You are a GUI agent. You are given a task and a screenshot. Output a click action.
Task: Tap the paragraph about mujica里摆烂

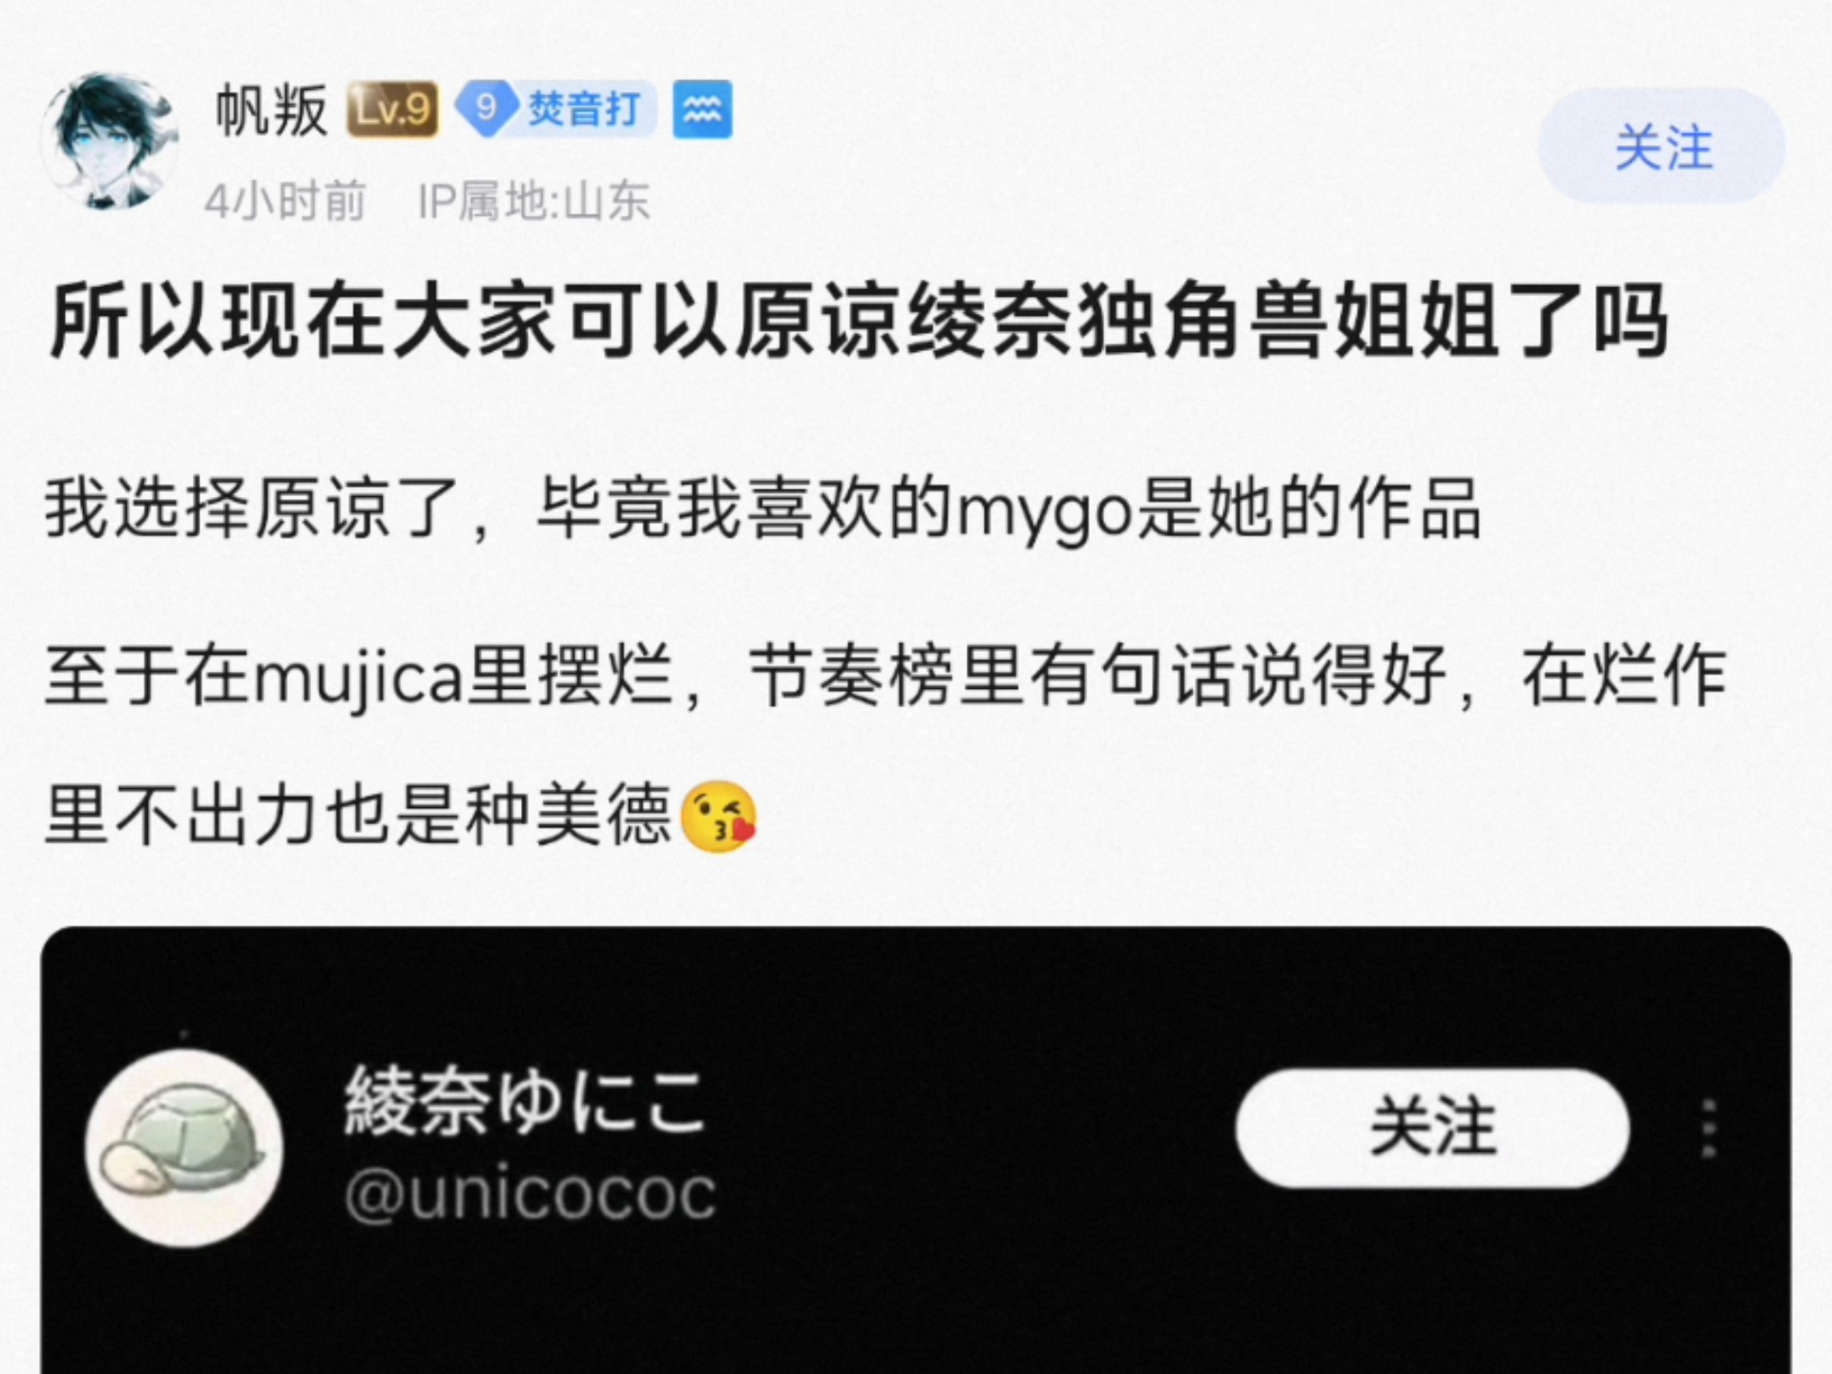(885, 745)
